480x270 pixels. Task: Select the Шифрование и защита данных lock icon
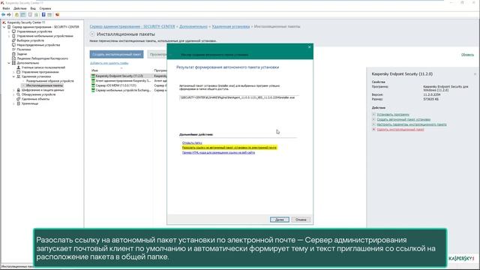pyautogui.click(x=18, y=90)
